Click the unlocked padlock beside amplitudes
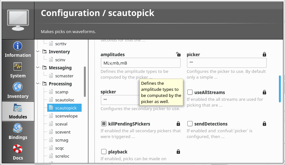This screenshot has height=165, width=285. click(178, 54)
